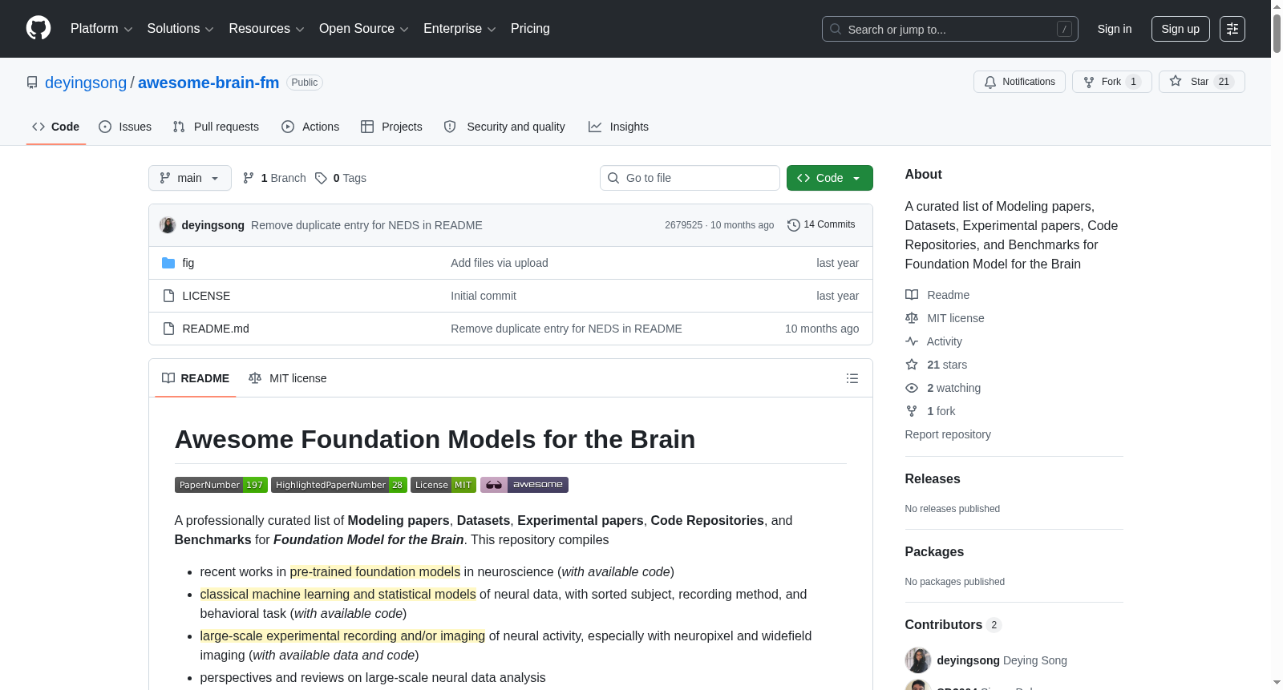Open the deyingsong owner profile link

(86, 83)
